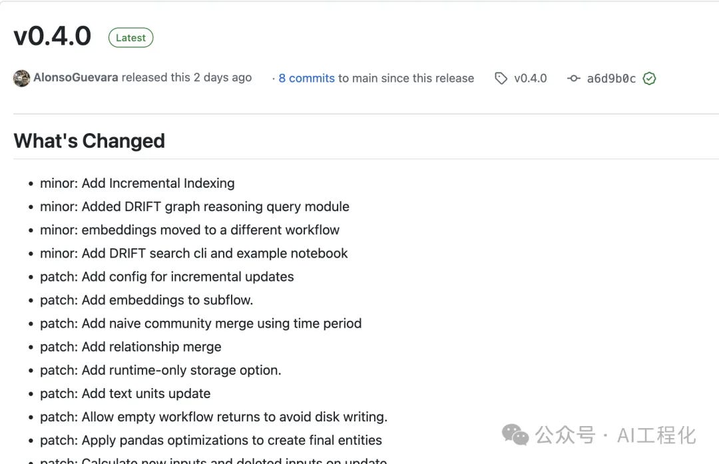
Task: Click the DRIFT graph reasoning query module item
Action: 194,206
